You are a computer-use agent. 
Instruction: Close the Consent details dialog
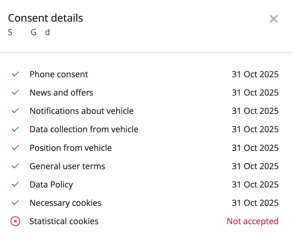pos(274,19)
